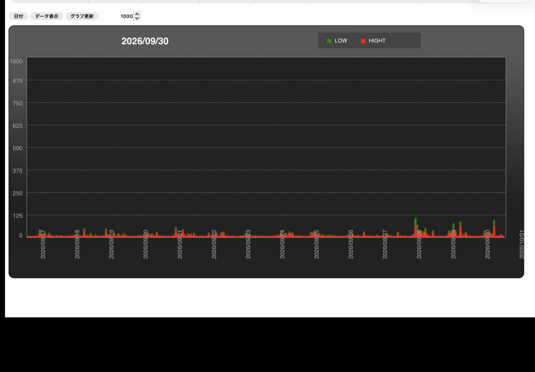The width and height of the screenshot is (535, 372).
Task: Click the 2026/09/23 x-axis date label
Action: pyautogui.click(x=248, y=245)
